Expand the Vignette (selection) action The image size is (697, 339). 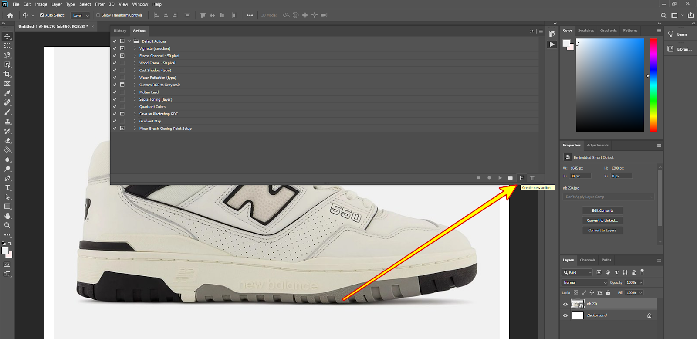[135, 48]
